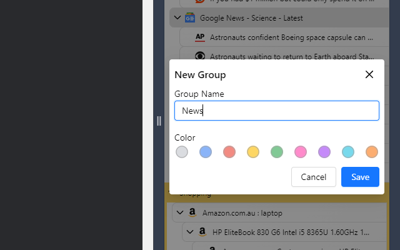Save the new group
Viewport: 400px width, 250px height.
tap(360, 177)
